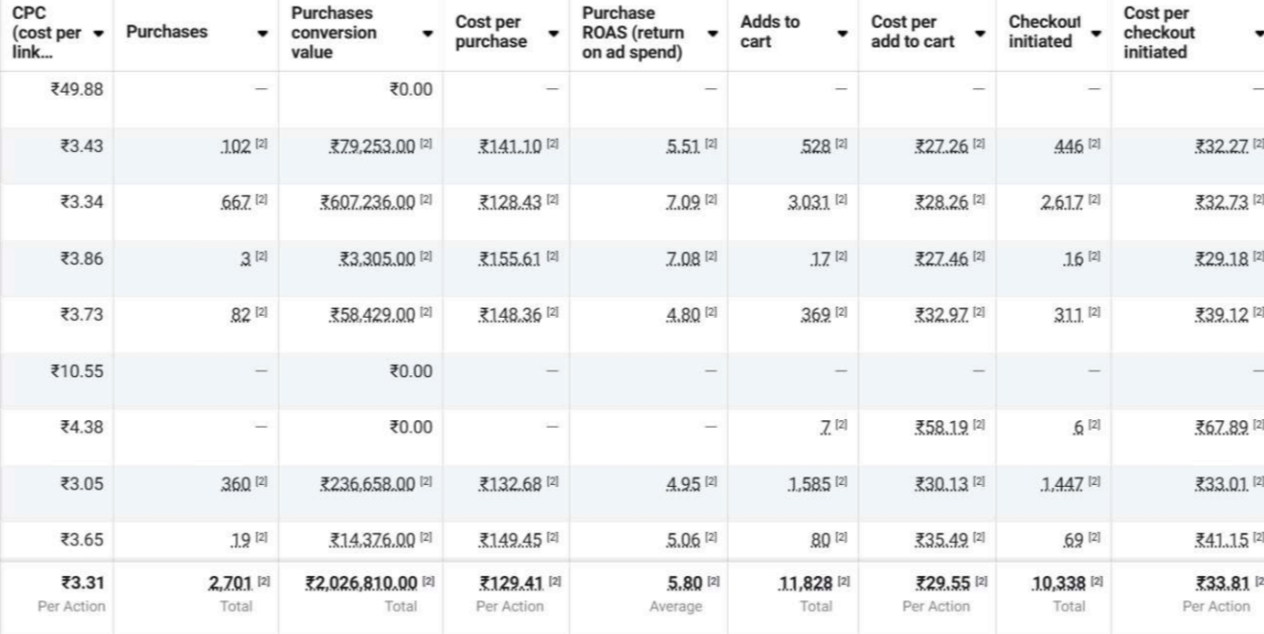Open the CPC column dropdown arrow
Image resolution: width=1264 pixels, height=634 pixels.
(99, 33)
